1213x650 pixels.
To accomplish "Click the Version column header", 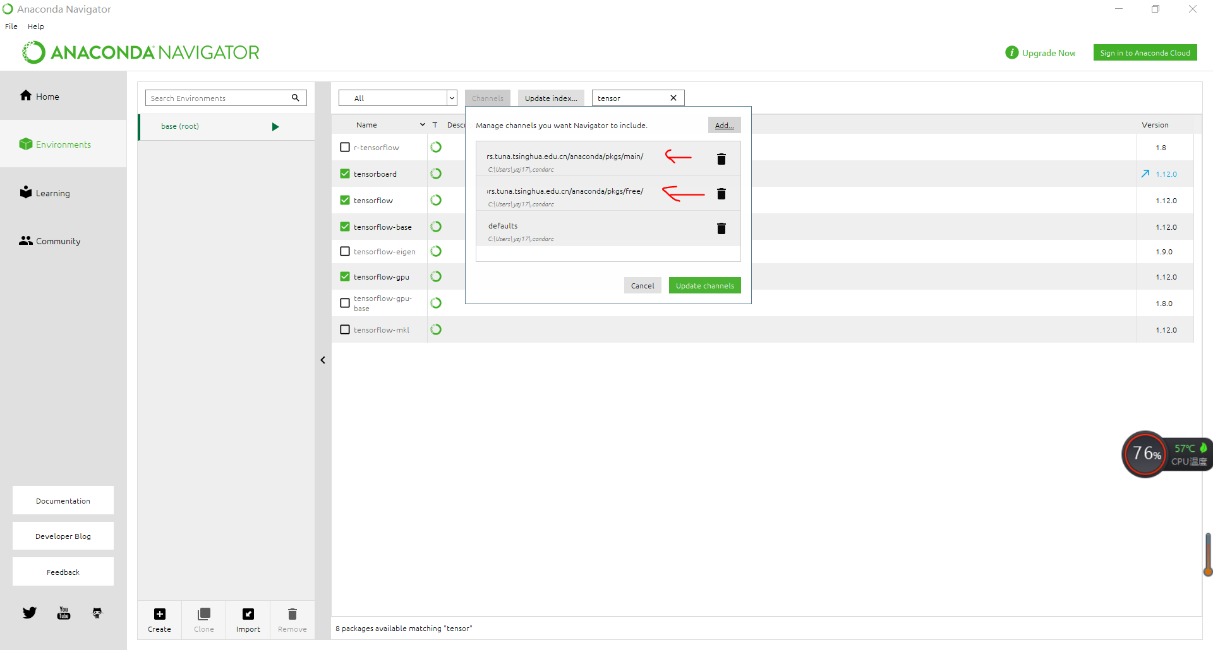I will click(1155, 125).
